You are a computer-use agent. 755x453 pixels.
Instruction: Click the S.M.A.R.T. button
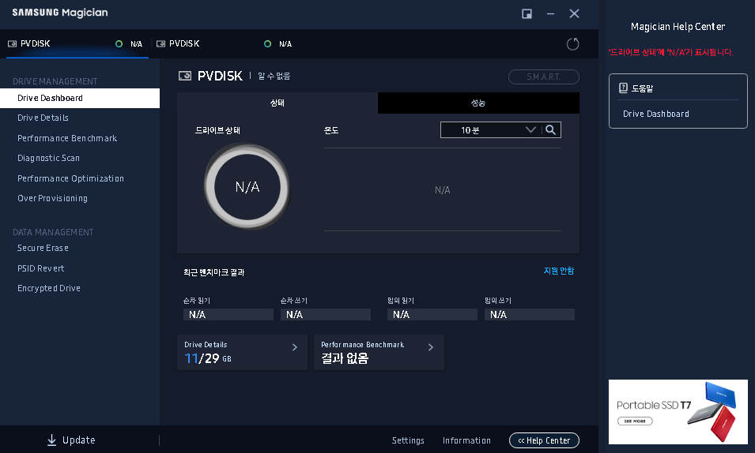point(544,77)
